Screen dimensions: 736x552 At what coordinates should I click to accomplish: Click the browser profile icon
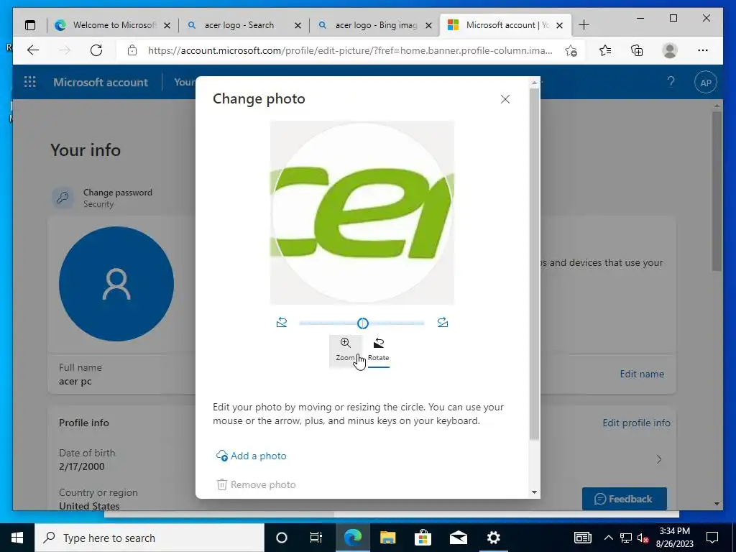pos(669,50)
